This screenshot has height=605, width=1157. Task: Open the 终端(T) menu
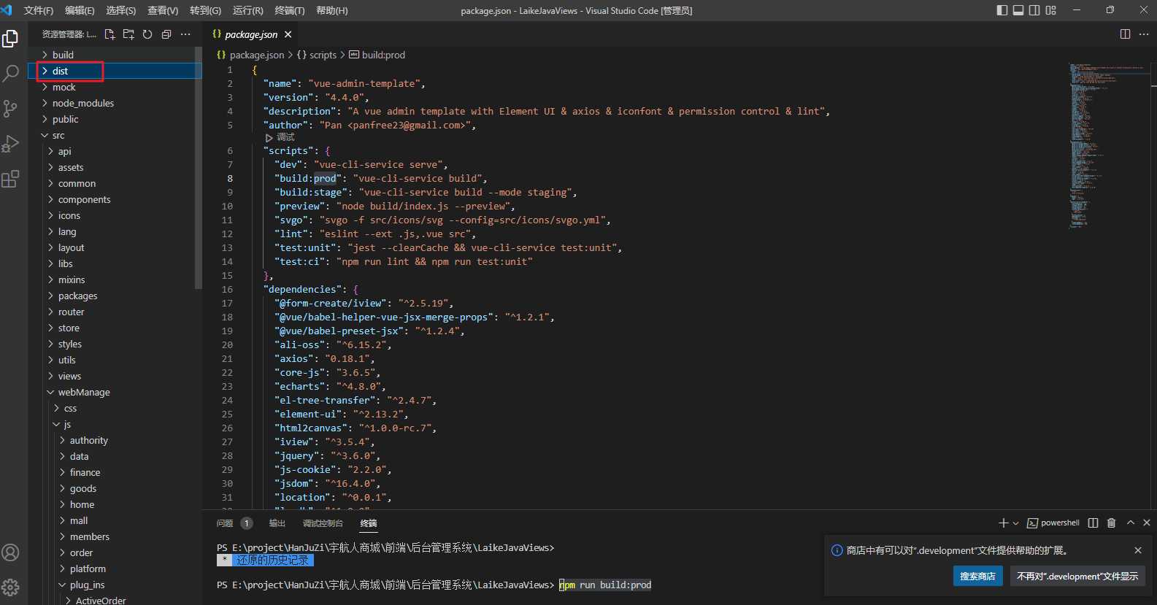(290, 10)
